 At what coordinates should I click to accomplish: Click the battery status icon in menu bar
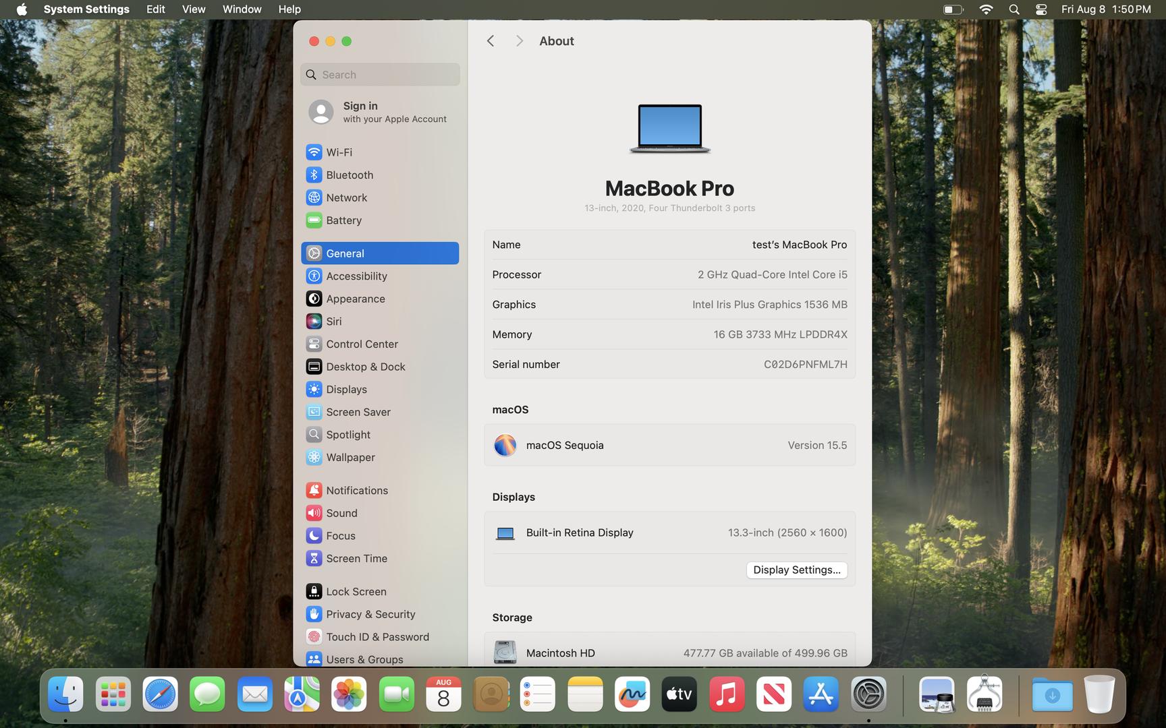click(x=953, y=9)
